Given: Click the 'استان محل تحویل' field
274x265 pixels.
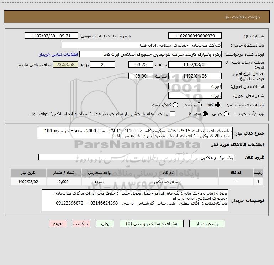Looking at the screenshot, I should tap(194, 86).
